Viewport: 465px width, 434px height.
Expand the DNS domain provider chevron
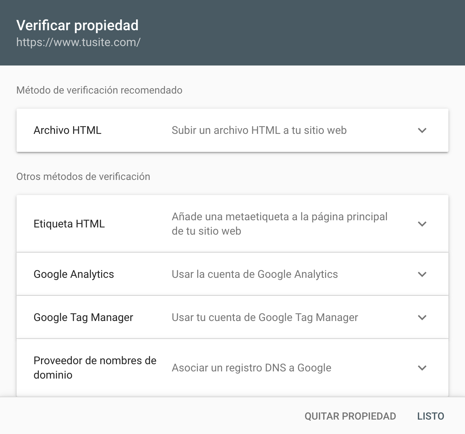[x=422, y=368]
